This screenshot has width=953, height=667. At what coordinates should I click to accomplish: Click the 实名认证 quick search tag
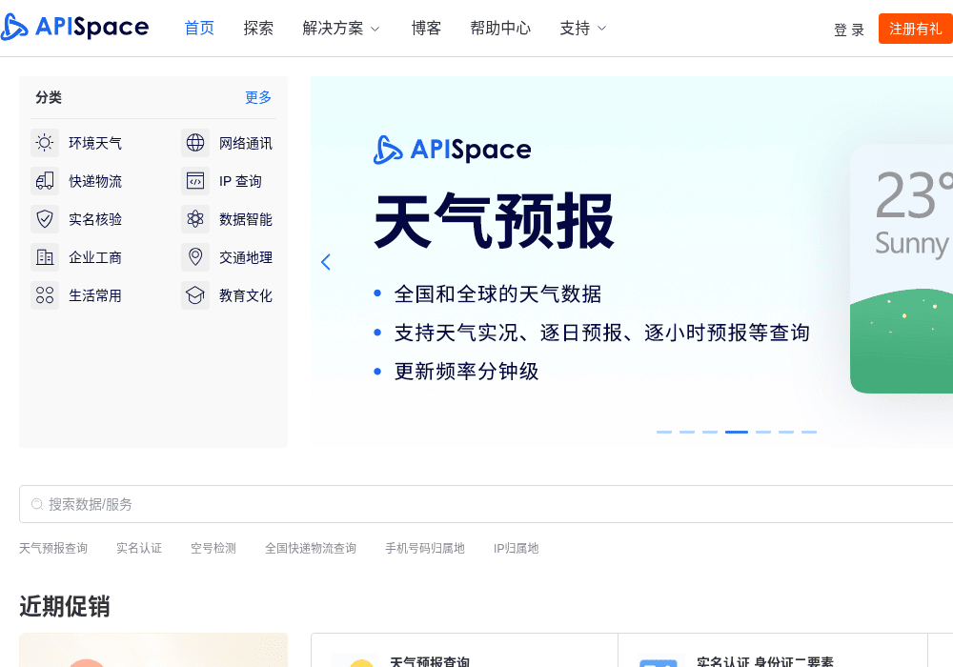(x=139, y=549)
